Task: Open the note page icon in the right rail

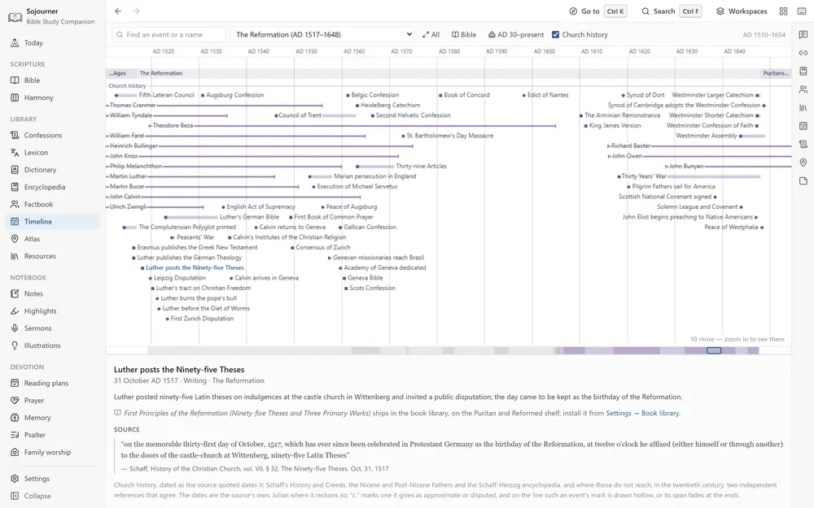Action: (x=803, y=181)
